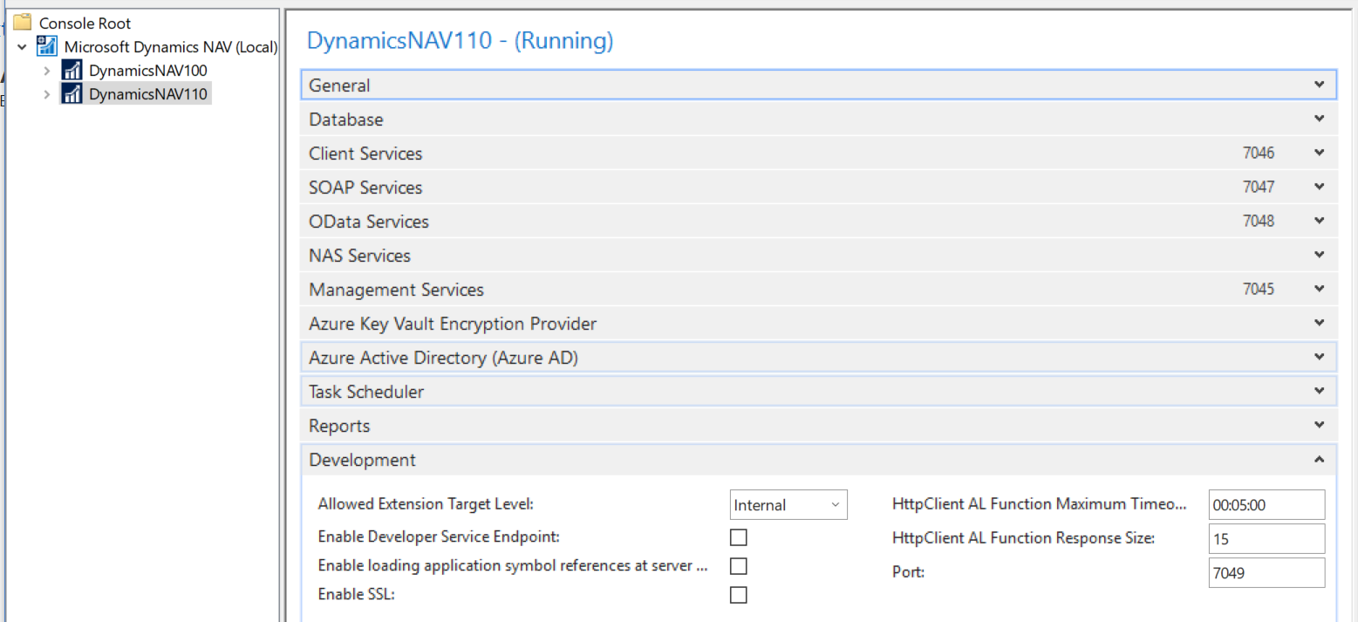Select Console Root in the tree
Image resolution: width=1358 pixels, height=622 pixels.
85,24
